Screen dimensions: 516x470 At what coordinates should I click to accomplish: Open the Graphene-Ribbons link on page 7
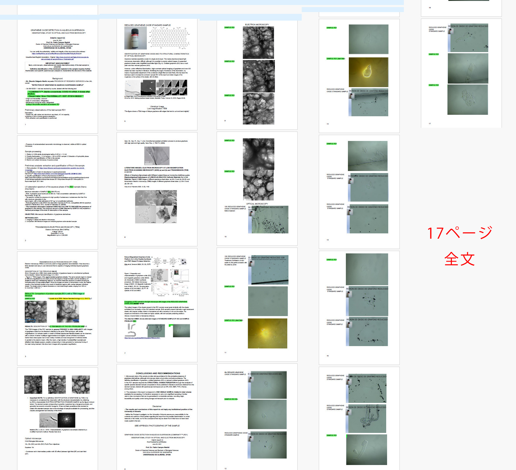[x=142, y=338]
